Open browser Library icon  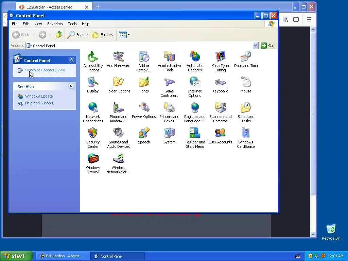click(285, 19)
